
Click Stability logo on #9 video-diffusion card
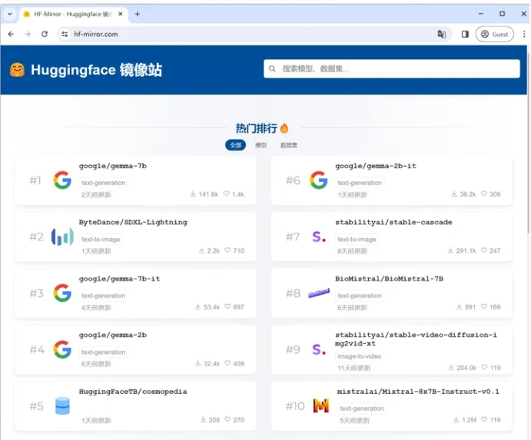[319, 349]
